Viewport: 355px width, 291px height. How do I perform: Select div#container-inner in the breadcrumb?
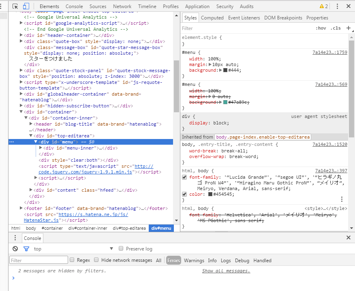(x=88, y=228)
